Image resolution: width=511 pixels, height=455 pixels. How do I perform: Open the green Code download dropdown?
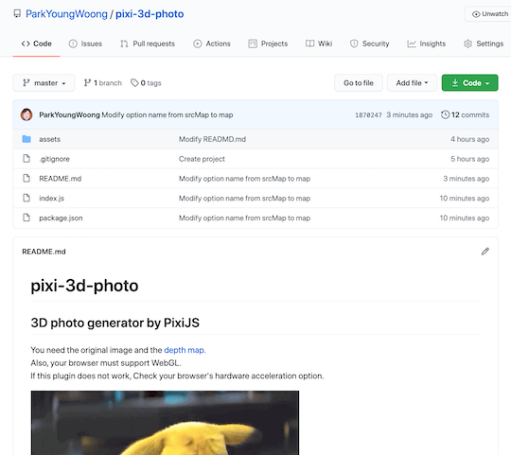tap(470, 83)
